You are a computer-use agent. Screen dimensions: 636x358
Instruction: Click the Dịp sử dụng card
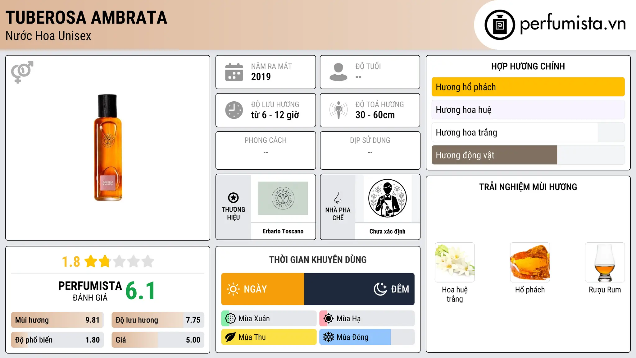click(370, 150)
